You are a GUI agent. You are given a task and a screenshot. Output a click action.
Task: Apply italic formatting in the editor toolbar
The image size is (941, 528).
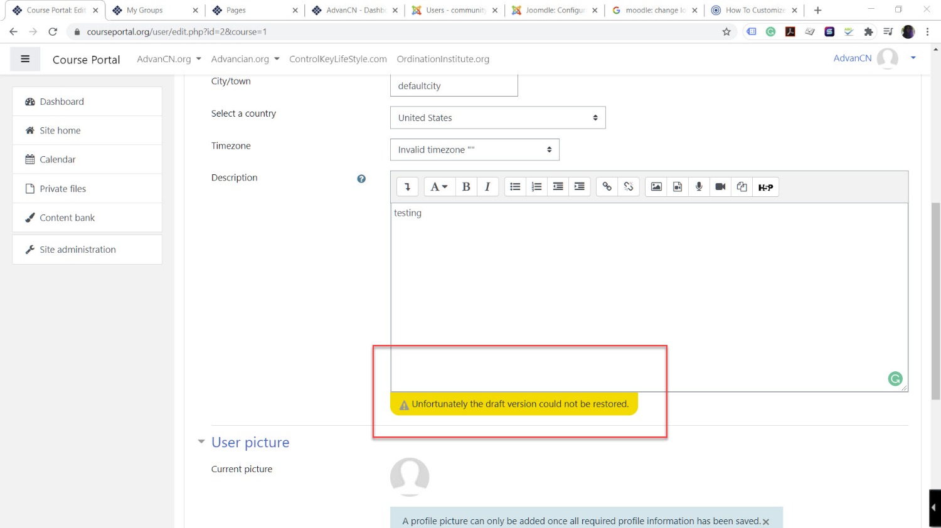point(487,187)
